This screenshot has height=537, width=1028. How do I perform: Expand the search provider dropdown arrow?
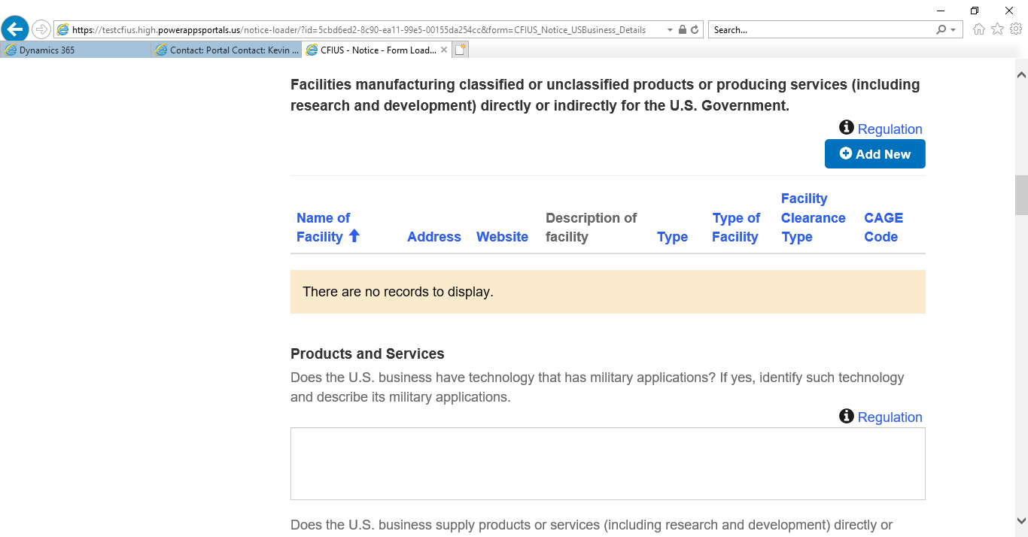(x=953, y=30)
